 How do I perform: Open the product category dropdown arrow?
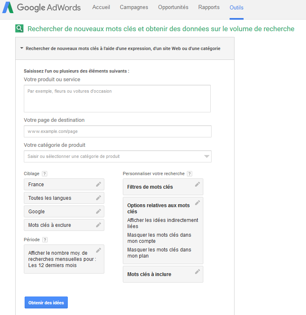click(207, 156)
